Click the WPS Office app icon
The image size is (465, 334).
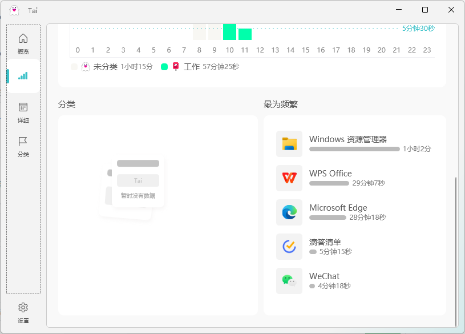(x=289, y=178)
